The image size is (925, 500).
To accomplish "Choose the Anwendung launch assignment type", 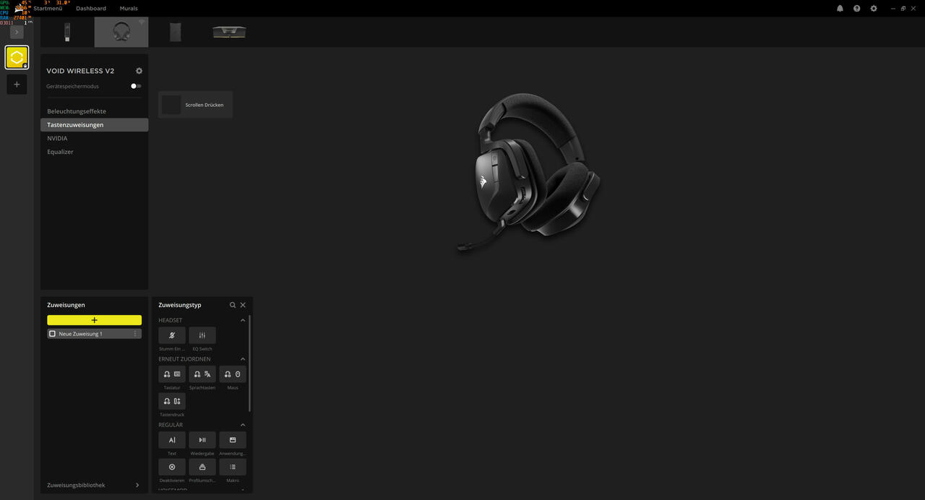I will (233, 440).
